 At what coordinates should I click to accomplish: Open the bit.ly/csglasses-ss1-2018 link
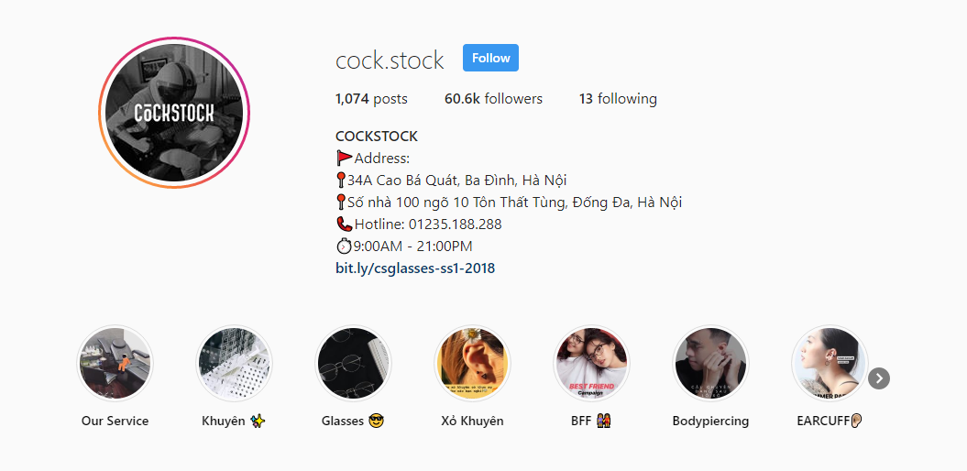point(415,268)
